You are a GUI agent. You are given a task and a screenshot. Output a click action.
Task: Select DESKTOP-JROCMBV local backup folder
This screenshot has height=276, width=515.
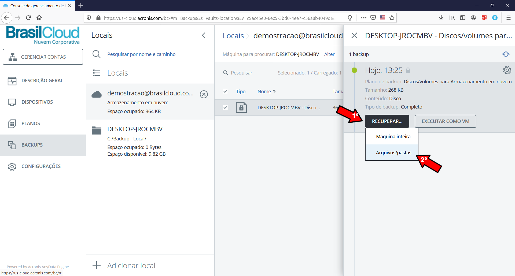(x=150, y=141)
